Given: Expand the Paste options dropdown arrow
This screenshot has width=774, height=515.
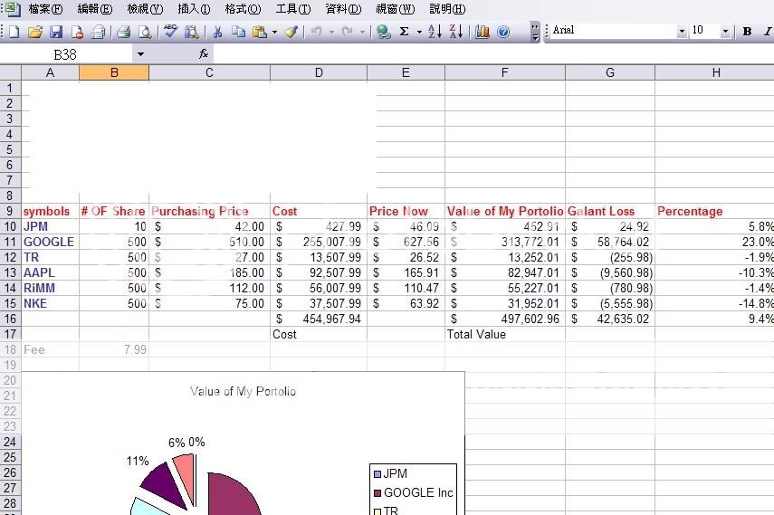Looking at the screenshot, I should click(x=274, y=33).
